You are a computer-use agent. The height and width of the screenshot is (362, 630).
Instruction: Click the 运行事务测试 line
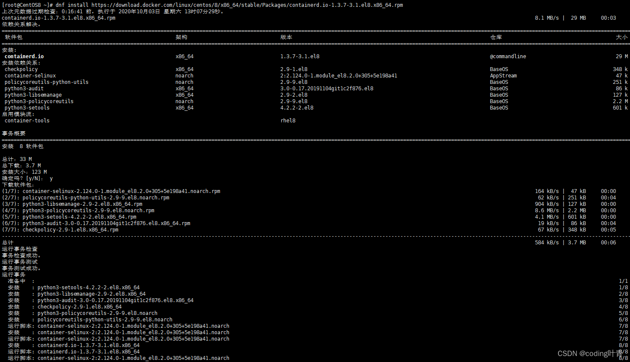(20, 262)
